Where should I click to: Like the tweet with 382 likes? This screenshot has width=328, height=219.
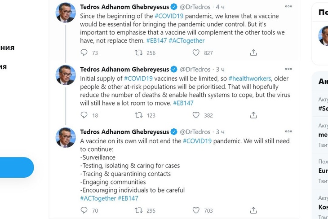(196, 115)
